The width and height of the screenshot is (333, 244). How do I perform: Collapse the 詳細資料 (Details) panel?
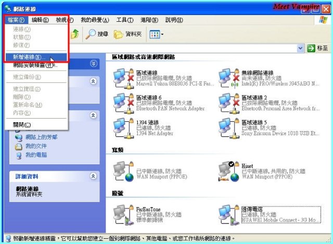coord(93,176)
